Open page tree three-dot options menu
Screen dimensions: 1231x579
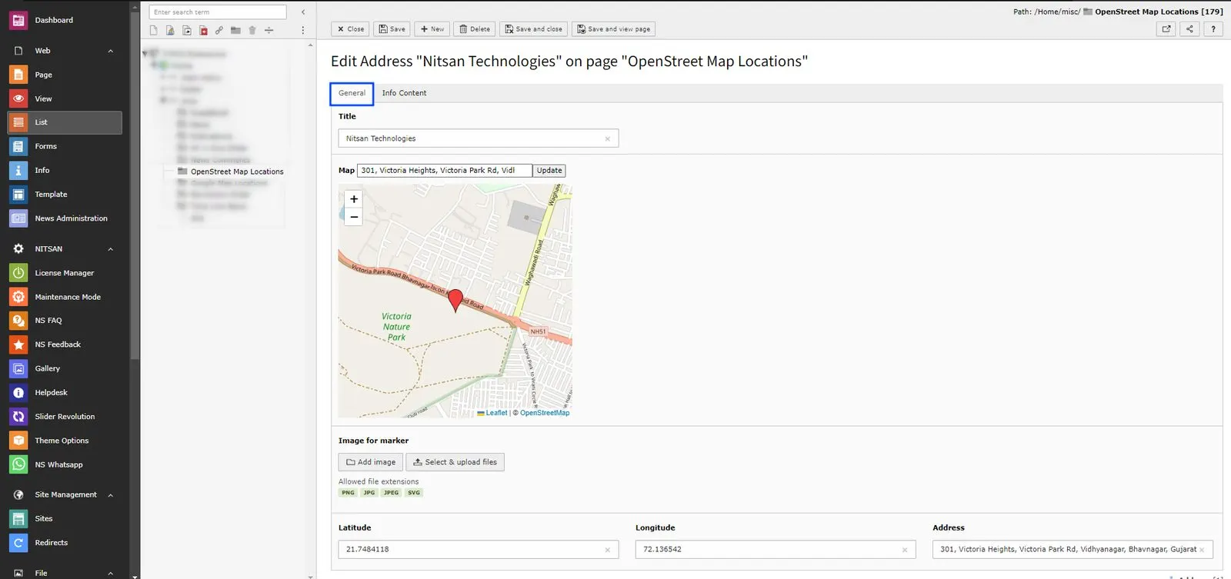coord(302,31)
